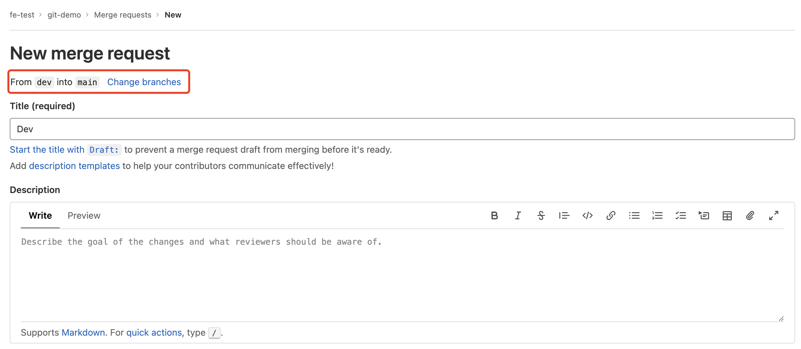Attach a file using the paperclip icon
This screenshot has width=801, height=349.
[750, 215]
